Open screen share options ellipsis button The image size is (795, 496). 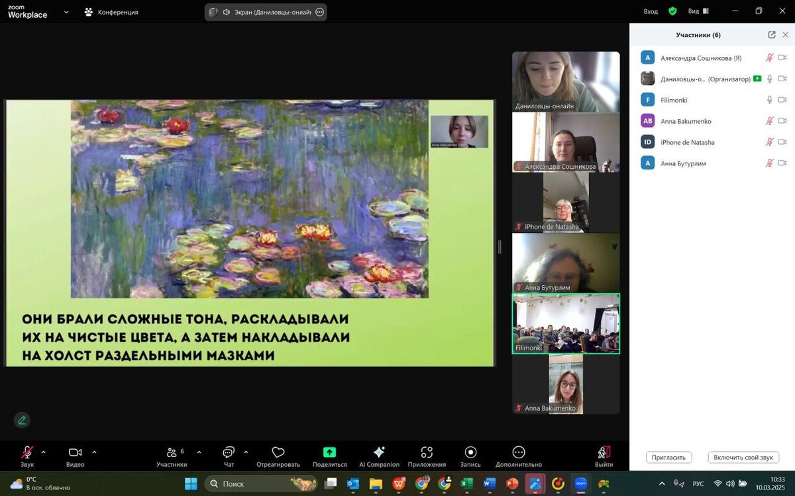[x=320, y=12]
